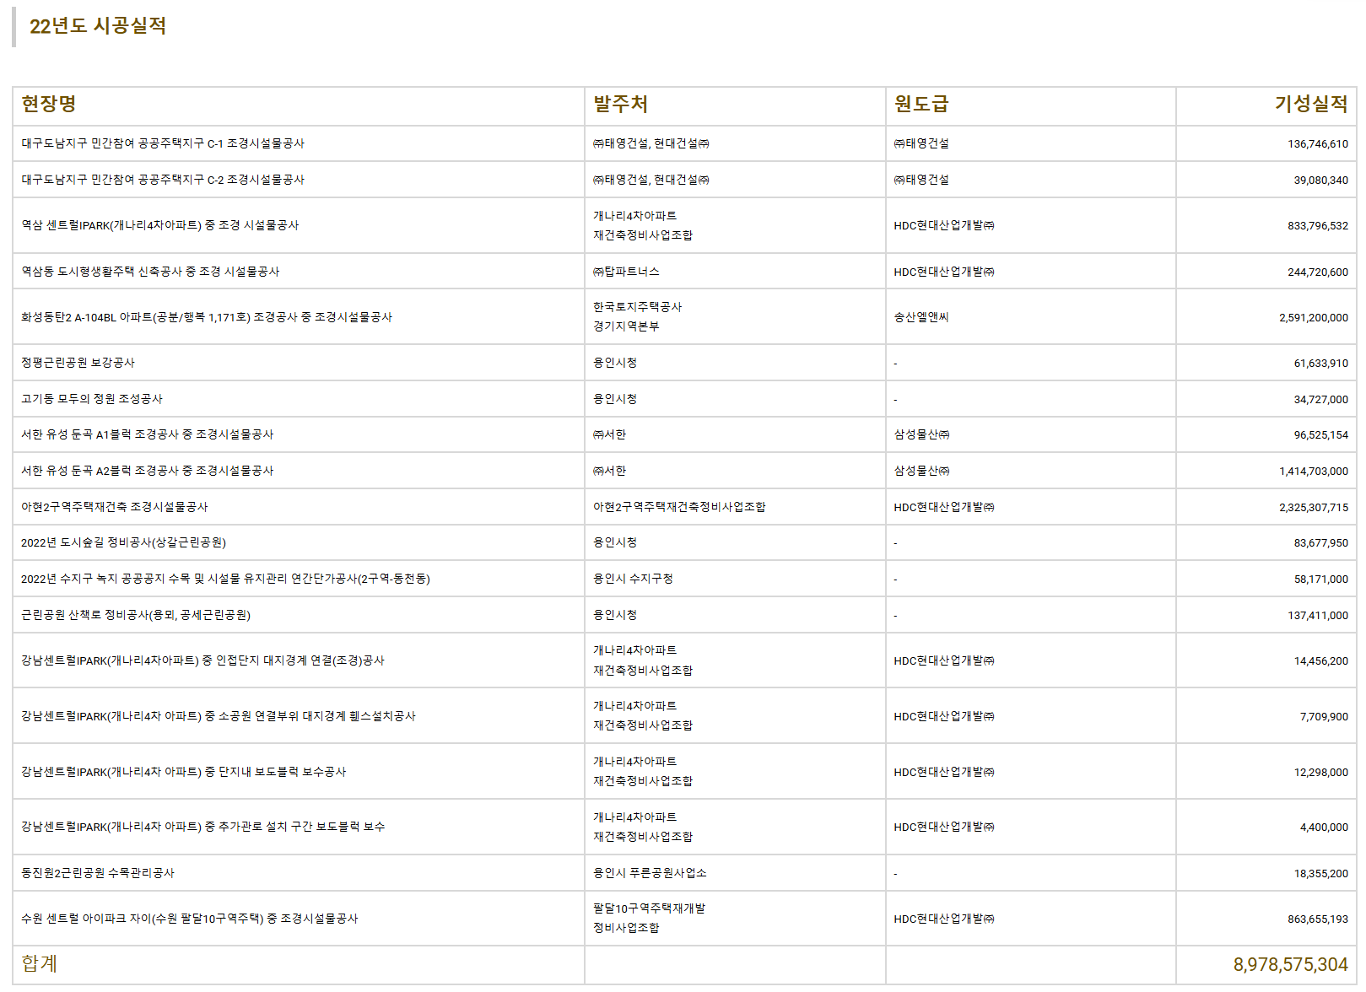
Task: Click 삼성물산㈜ in the A1블럭 row
Action: (x=921, y=434)
